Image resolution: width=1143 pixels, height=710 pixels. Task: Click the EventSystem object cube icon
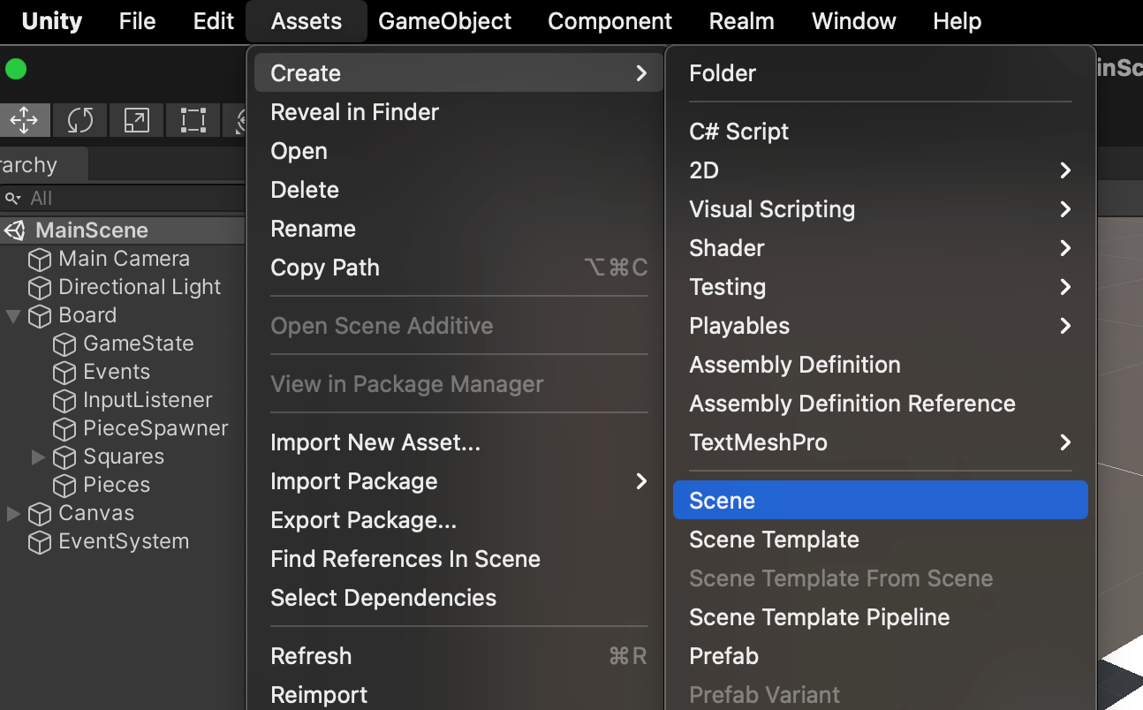point(40,542)
